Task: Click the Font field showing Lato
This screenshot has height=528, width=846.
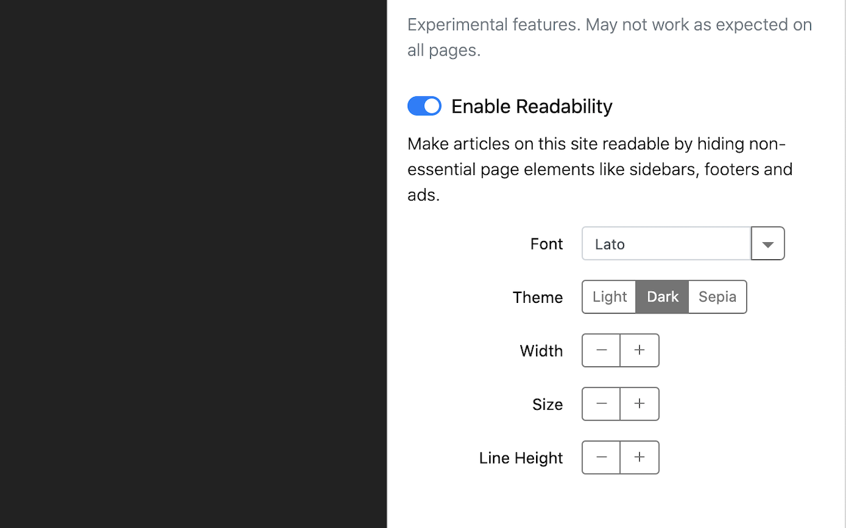Action: [x=666, y=244]
